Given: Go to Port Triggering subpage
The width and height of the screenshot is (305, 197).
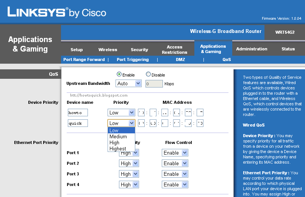Looking at the screenshot, I should pyautogui.click(x=133, y=59).
